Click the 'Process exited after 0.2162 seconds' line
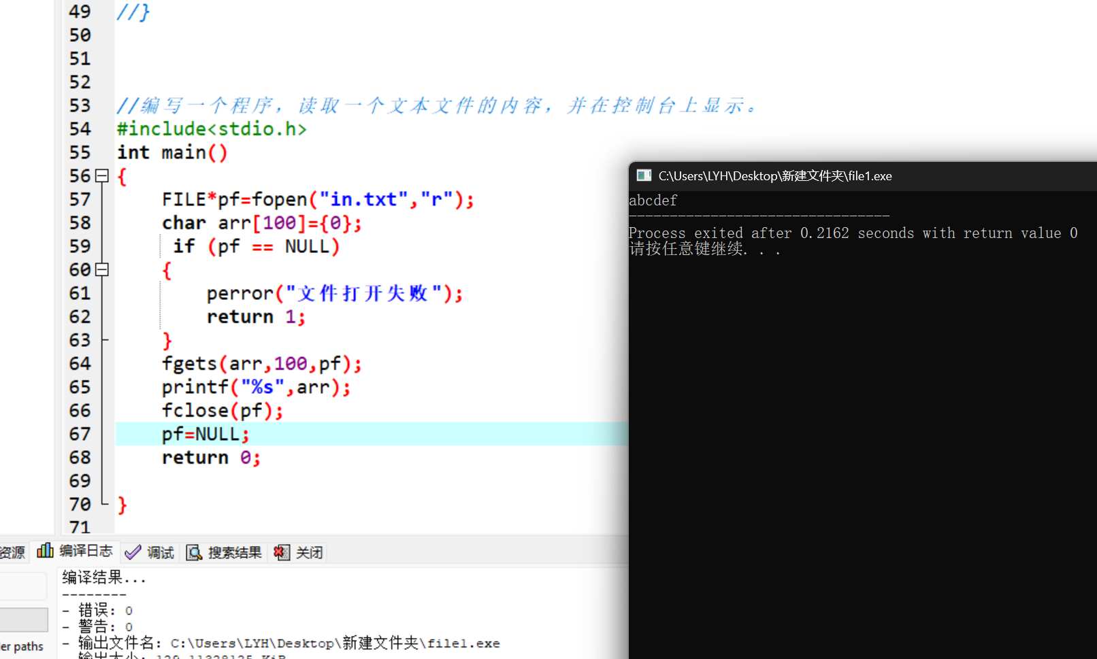This screenshot has height=659, width=1097. point(853,233)
